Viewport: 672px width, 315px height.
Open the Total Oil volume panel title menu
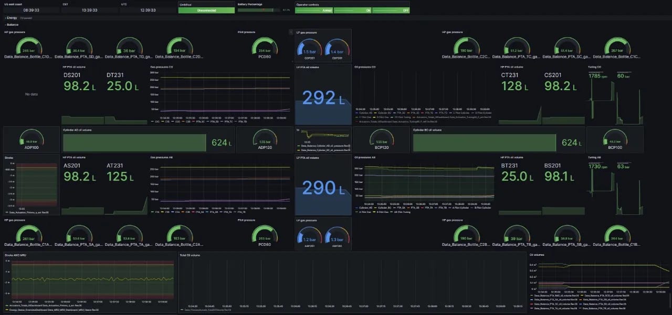click(190, 255)
